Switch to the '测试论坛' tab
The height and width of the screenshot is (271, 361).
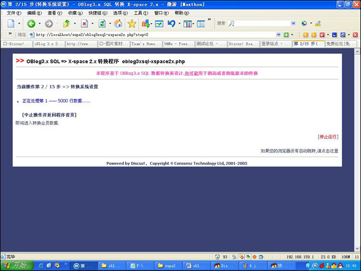[x=211, y=44]
